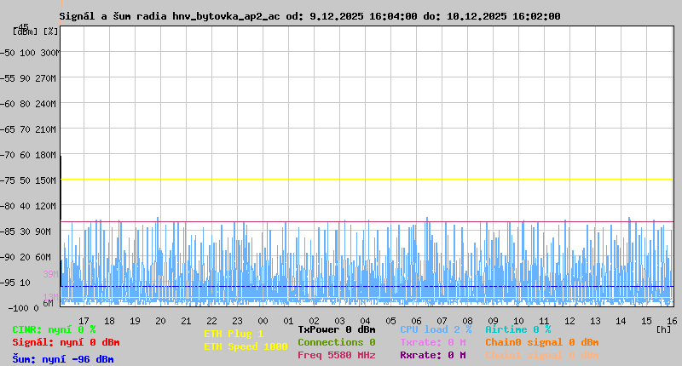
Task: Click the TxPower 0 dBm legend label
Action: (336, 329)
